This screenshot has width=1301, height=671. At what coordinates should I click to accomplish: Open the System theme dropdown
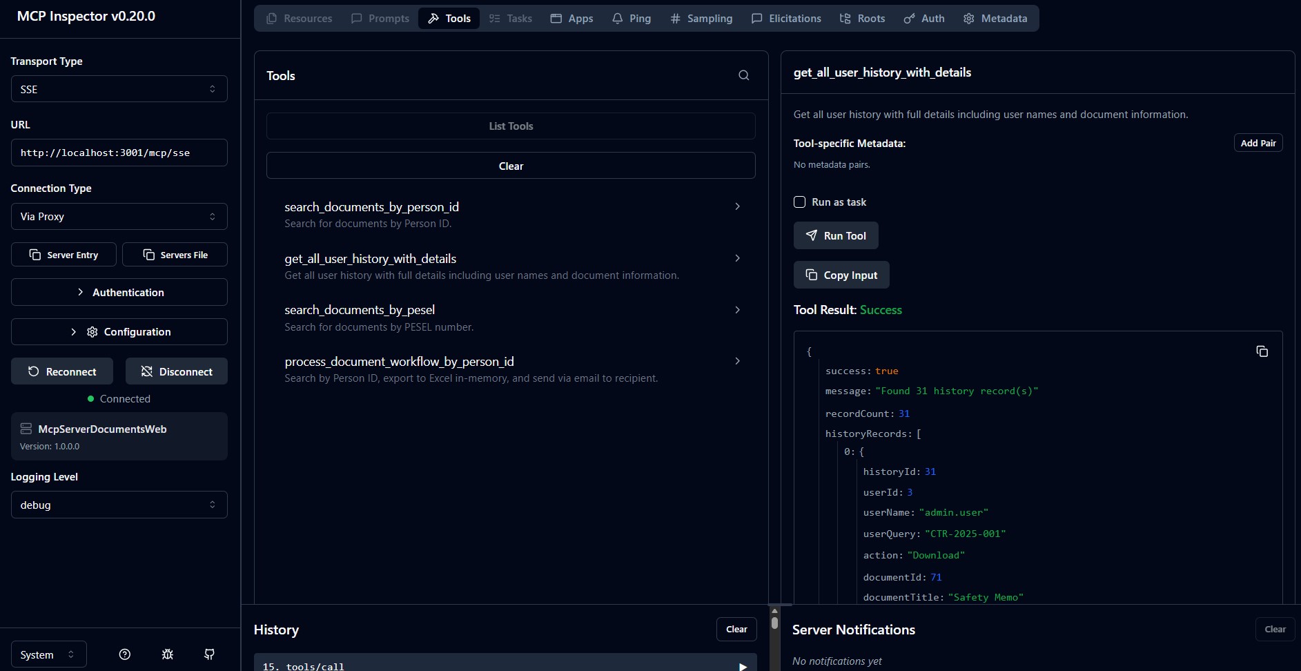click(48, 654)
